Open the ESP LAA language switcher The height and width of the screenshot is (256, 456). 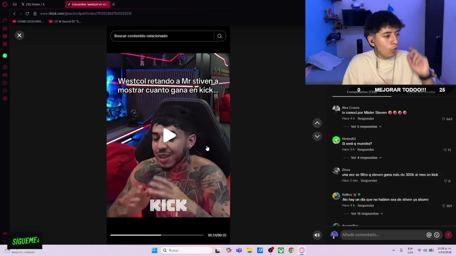(x=410, y=250)
